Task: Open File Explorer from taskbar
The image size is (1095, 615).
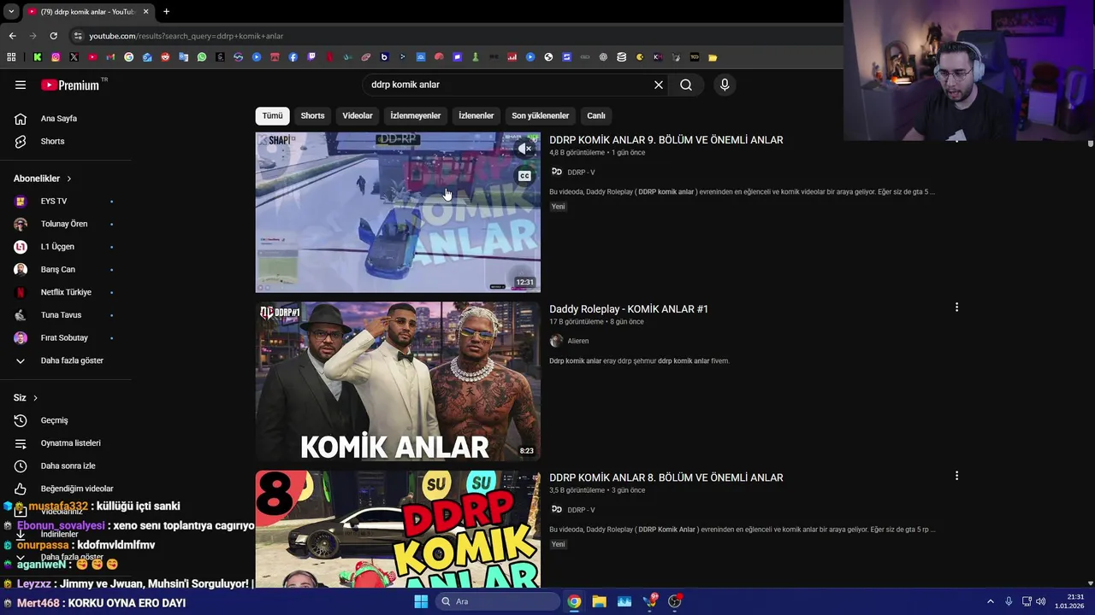Action: (x=599, y=601)
